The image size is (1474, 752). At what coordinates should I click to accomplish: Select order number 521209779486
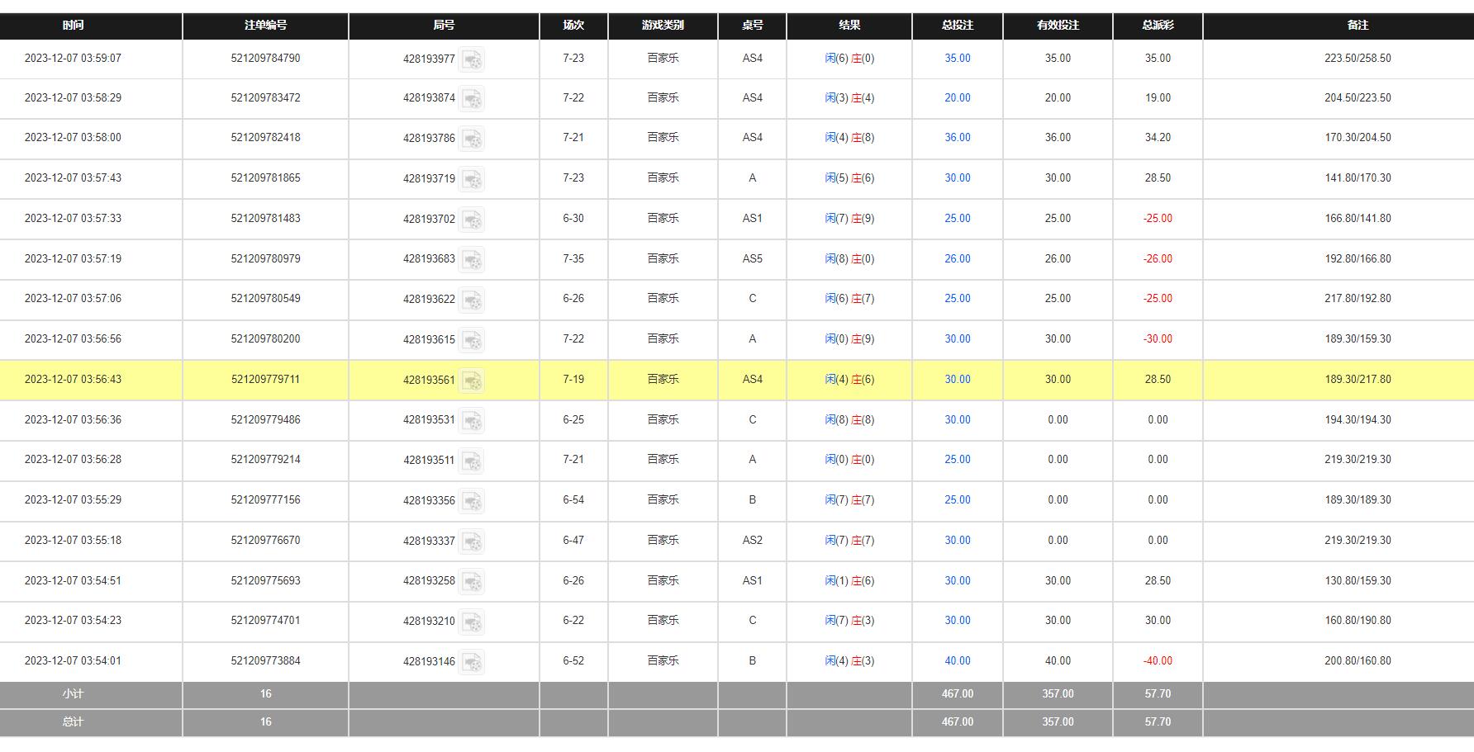265,420
